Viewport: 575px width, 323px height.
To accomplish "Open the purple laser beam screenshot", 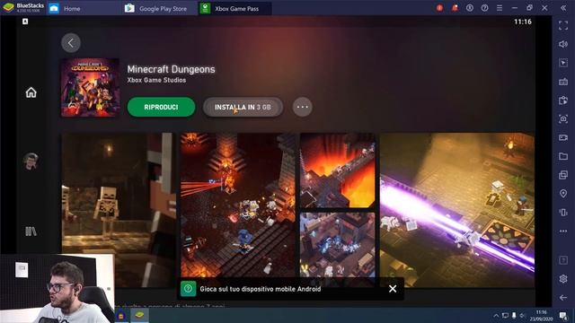I will (457, 210).
